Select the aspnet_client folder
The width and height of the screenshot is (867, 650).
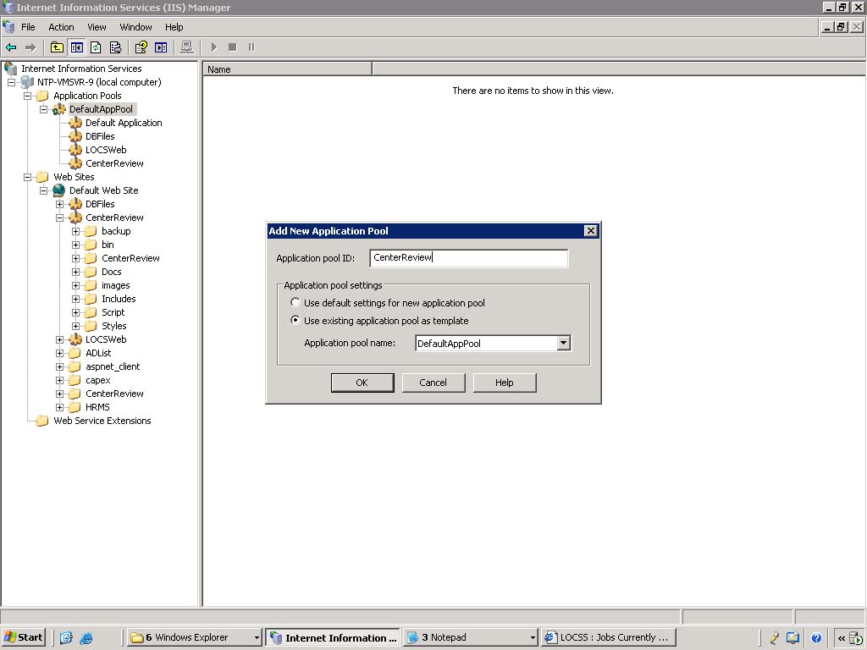tap(113, 366)
